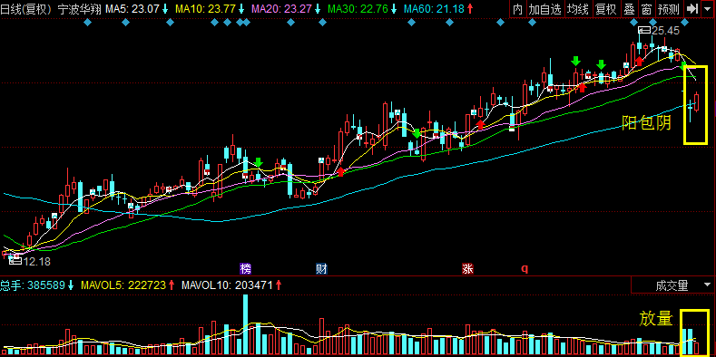Click the 内 button in chart toolbar
Screen dimensions: 716x357
(517, 9)
